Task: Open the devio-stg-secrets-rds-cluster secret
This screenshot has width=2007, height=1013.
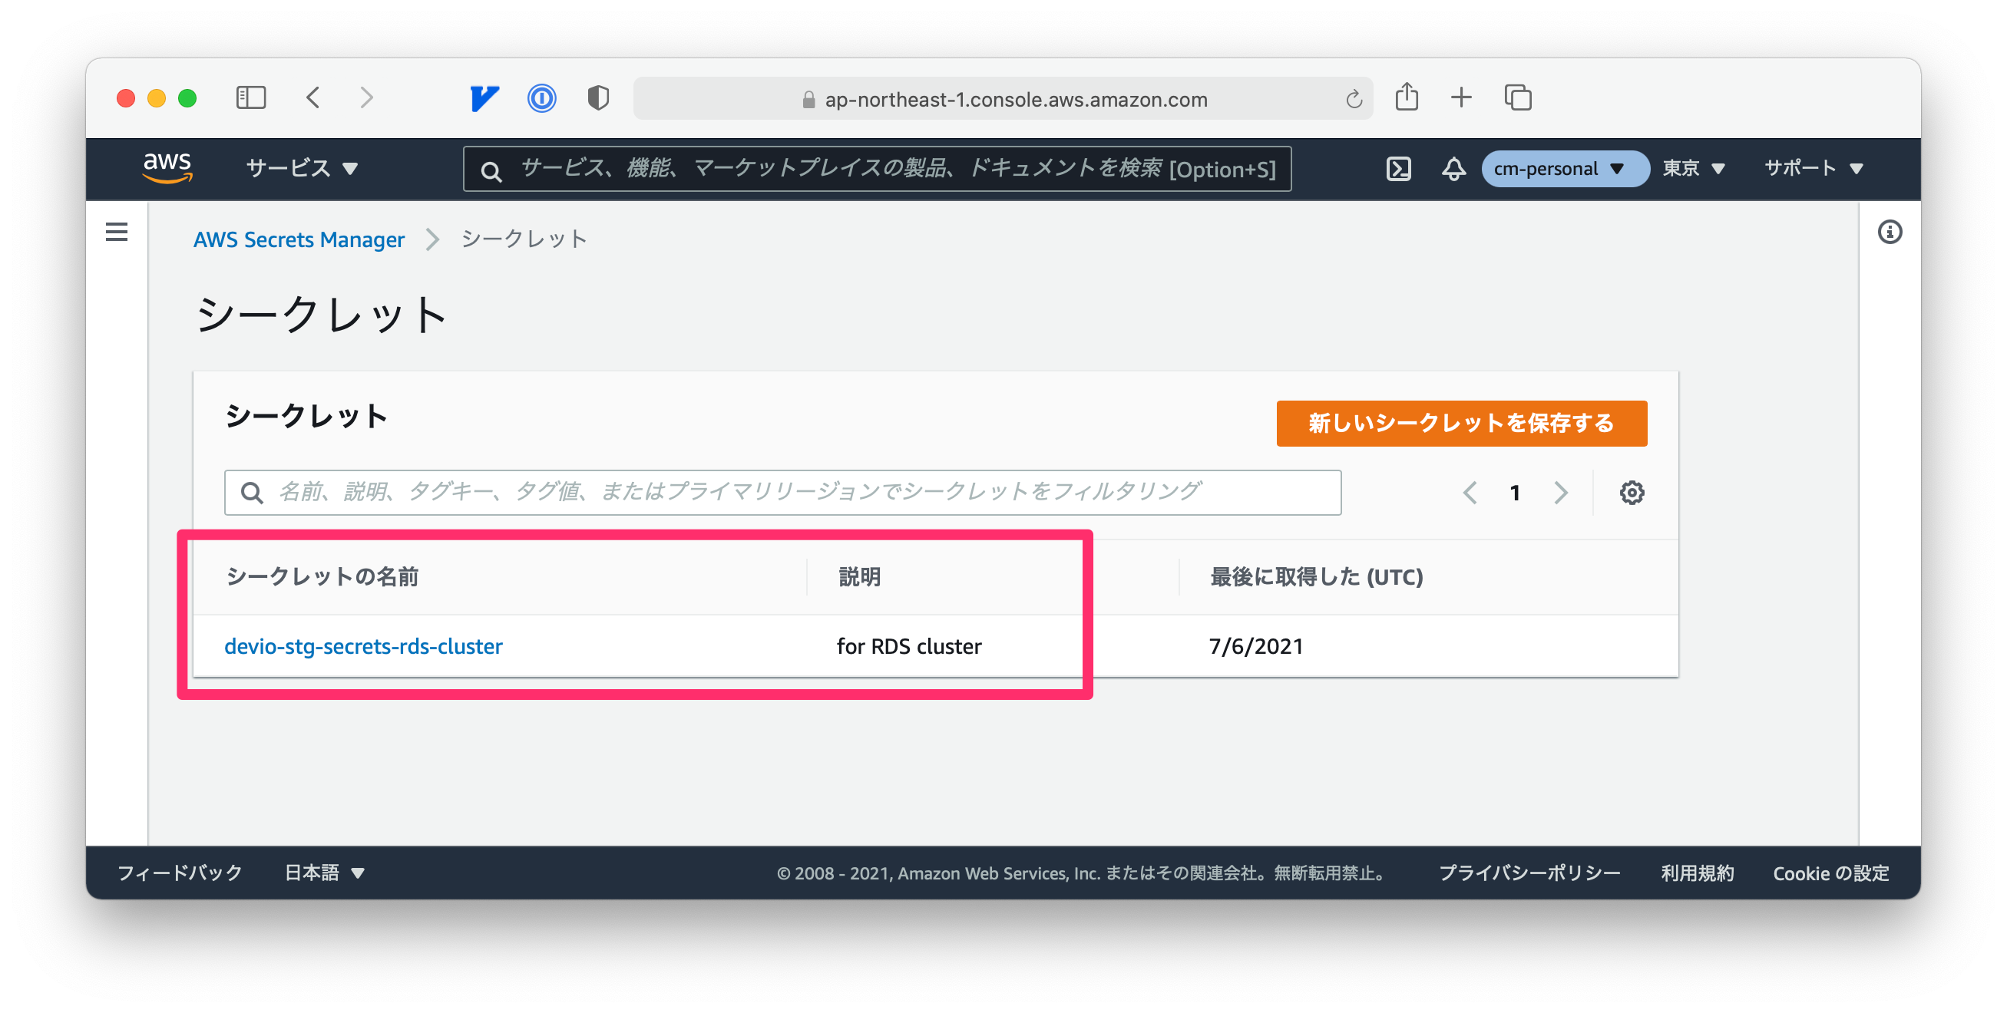Action: (363, 645)
